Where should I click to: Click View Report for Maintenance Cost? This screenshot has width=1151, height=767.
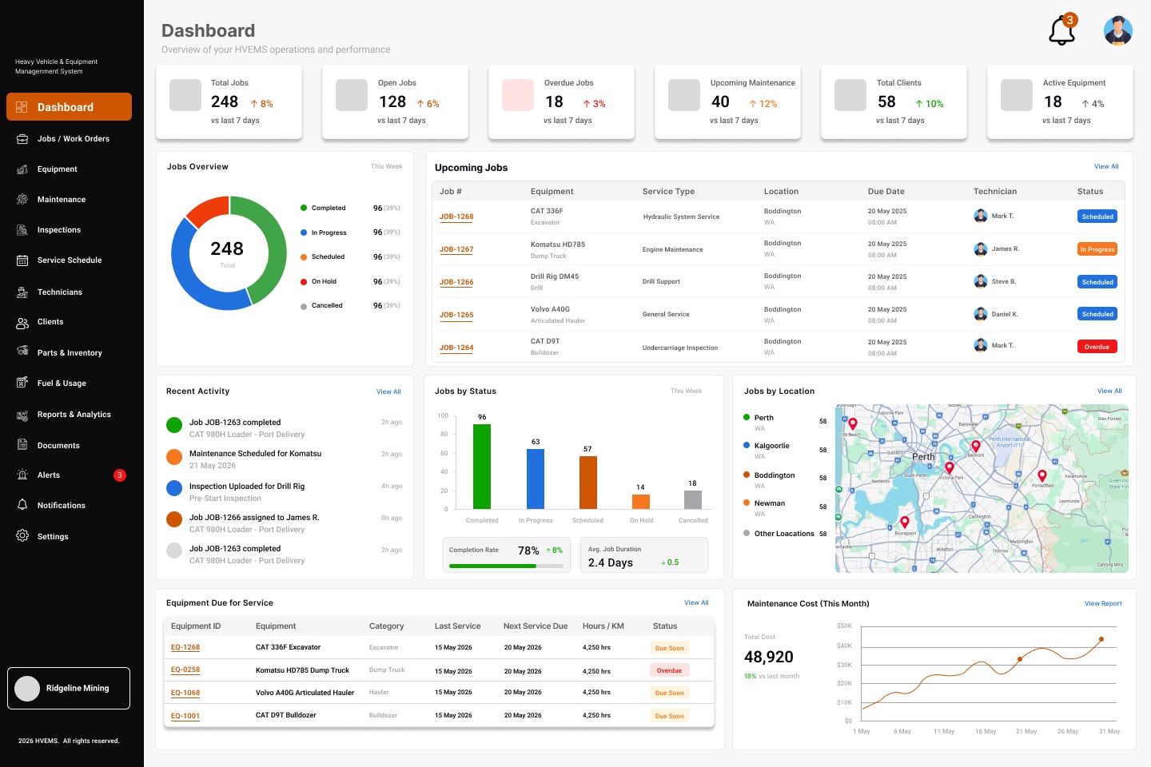tap(1103, 603)
